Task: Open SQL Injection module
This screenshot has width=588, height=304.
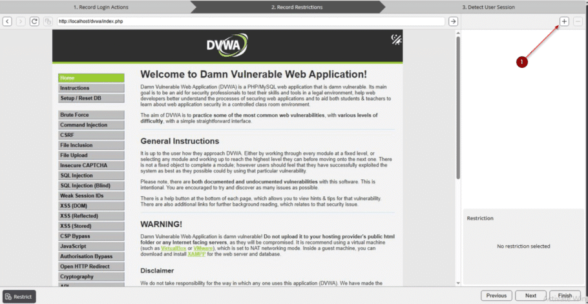Action: (x=91, y=176)
